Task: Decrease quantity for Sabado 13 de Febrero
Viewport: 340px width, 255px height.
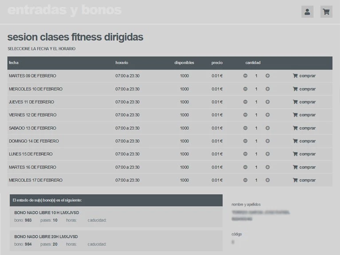Action: pos(245,128)
